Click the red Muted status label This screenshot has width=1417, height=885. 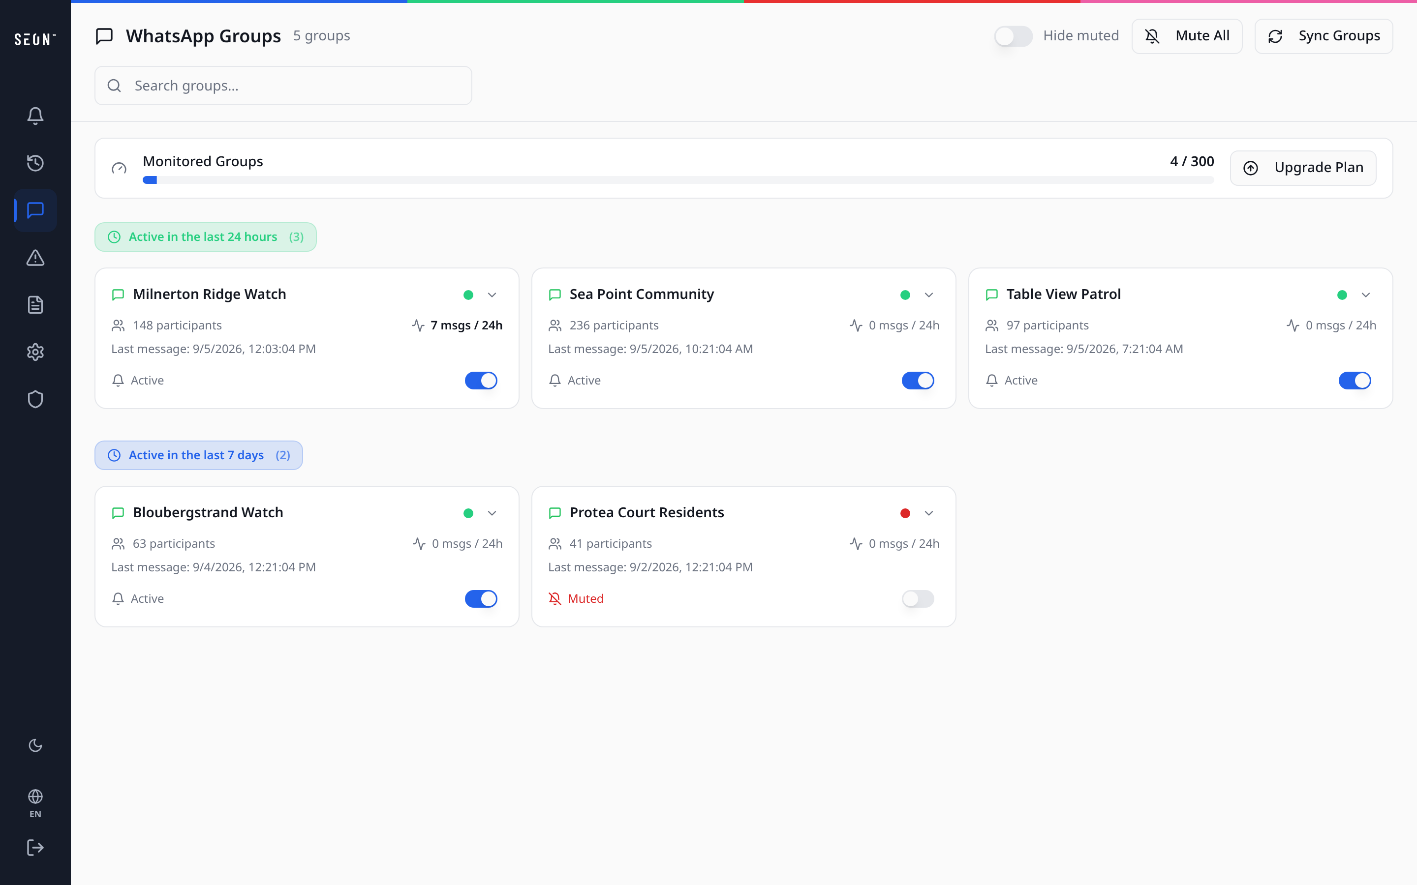[x=585, y=599]
